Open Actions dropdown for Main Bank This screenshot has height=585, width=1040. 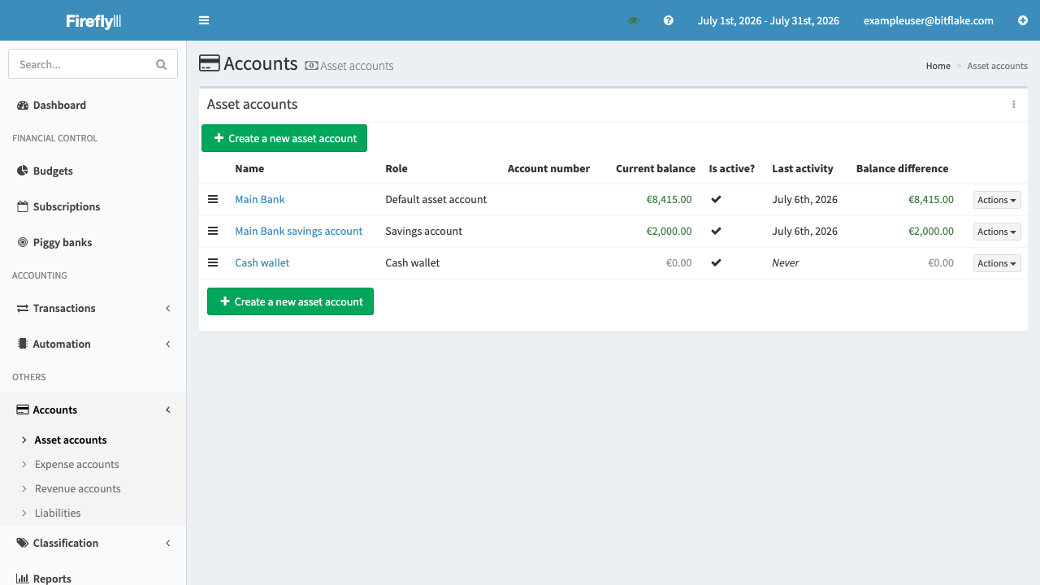coord(997,200)
